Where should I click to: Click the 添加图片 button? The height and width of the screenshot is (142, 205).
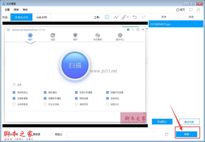click(162, 122)
